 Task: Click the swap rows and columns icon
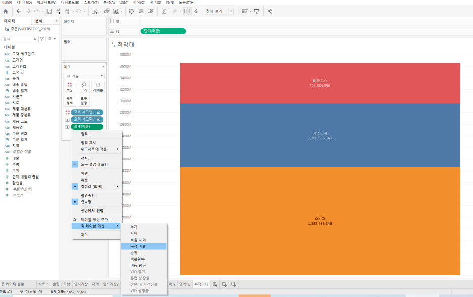coord(131,11)
